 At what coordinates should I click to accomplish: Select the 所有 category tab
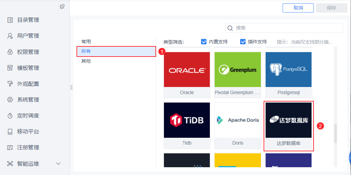pos(116,51)
